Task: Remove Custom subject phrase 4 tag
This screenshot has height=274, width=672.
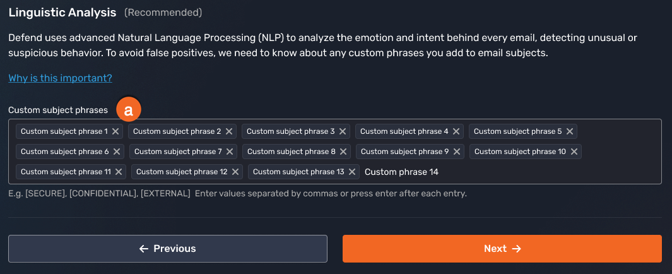Action: (x=456, y=131)
